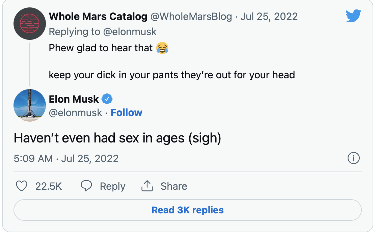Screen dimensions: 380x237
Task: Click the Whole Mars Catalog display name
Action: click(x=98, y=16)
